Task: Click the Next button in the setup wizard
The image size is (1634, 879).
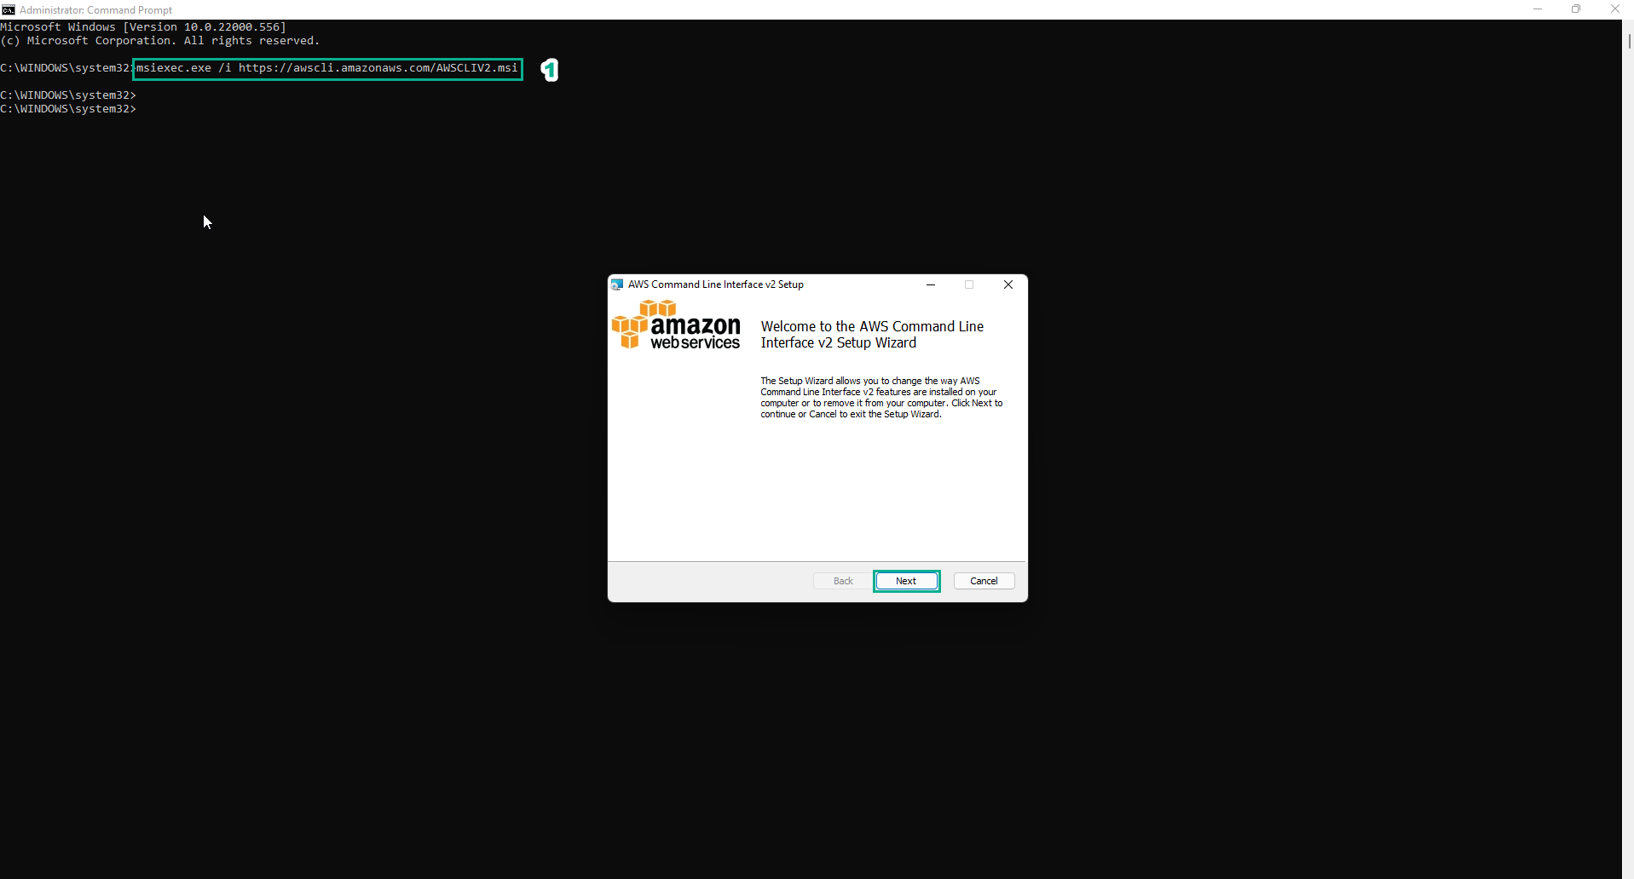Action: [x=906, y=580]
